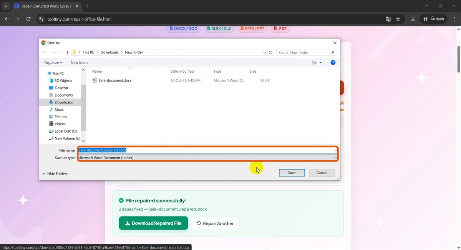Viewport: 461px width, 250px height.
Task: Select 3D Objects in navigation pane
Action: click(63, 81)
